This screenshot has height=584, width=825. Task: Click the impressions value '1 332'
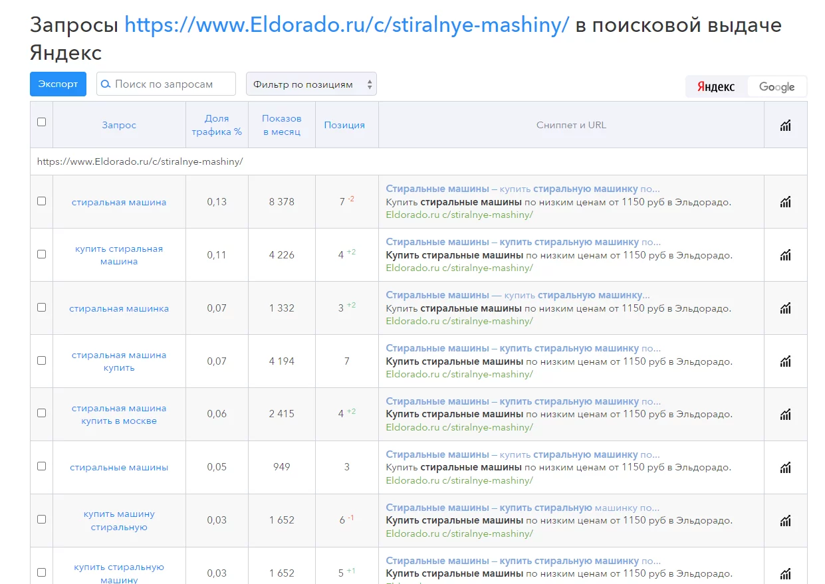pos(282,308)
